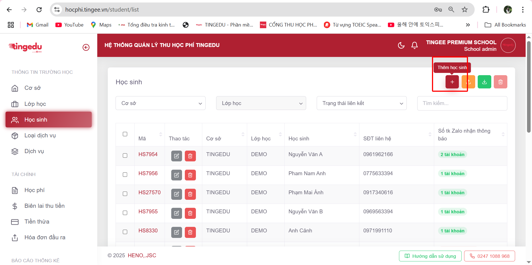
Task: Focus the Tìm kiếm search field
Action: click(462, 103)
